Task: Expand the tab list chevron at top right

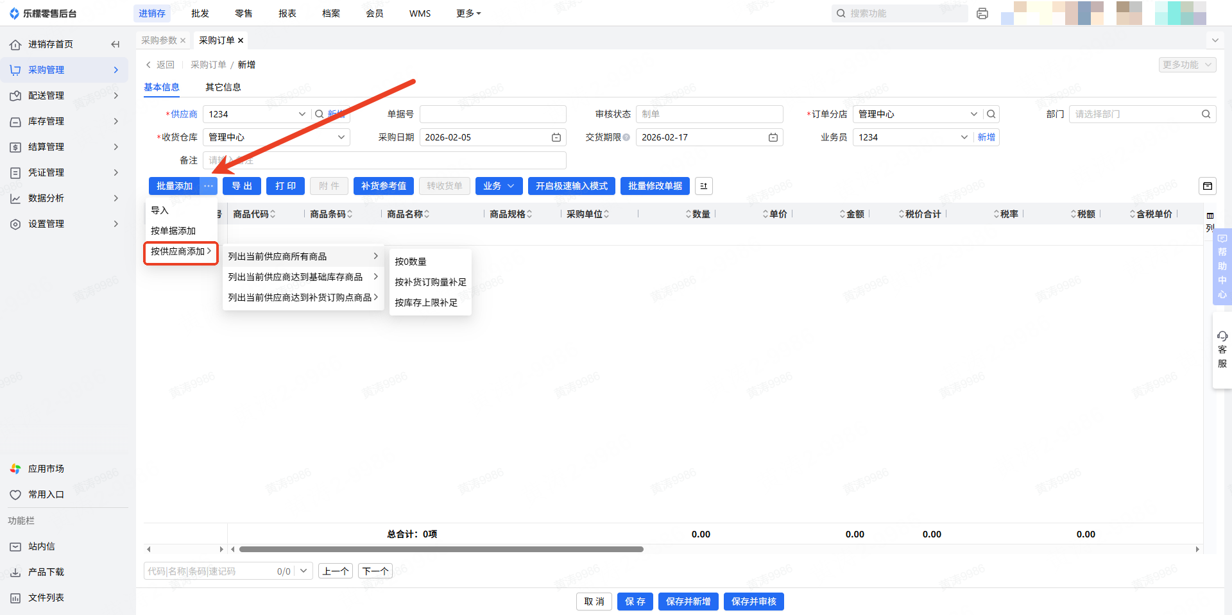Action: 1215,40
